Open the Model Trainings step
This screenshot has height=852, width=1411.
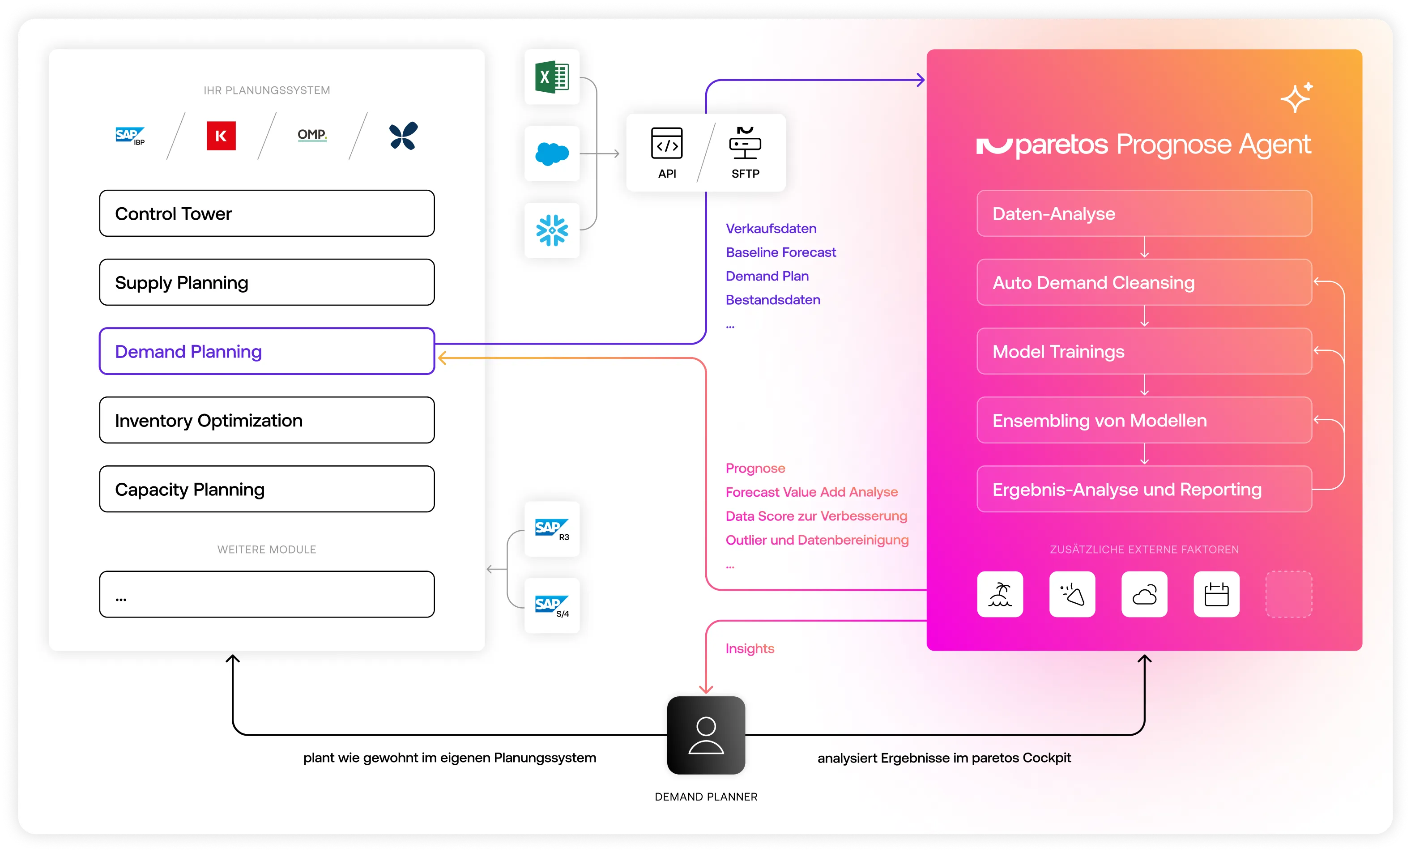click(1144, 351)
